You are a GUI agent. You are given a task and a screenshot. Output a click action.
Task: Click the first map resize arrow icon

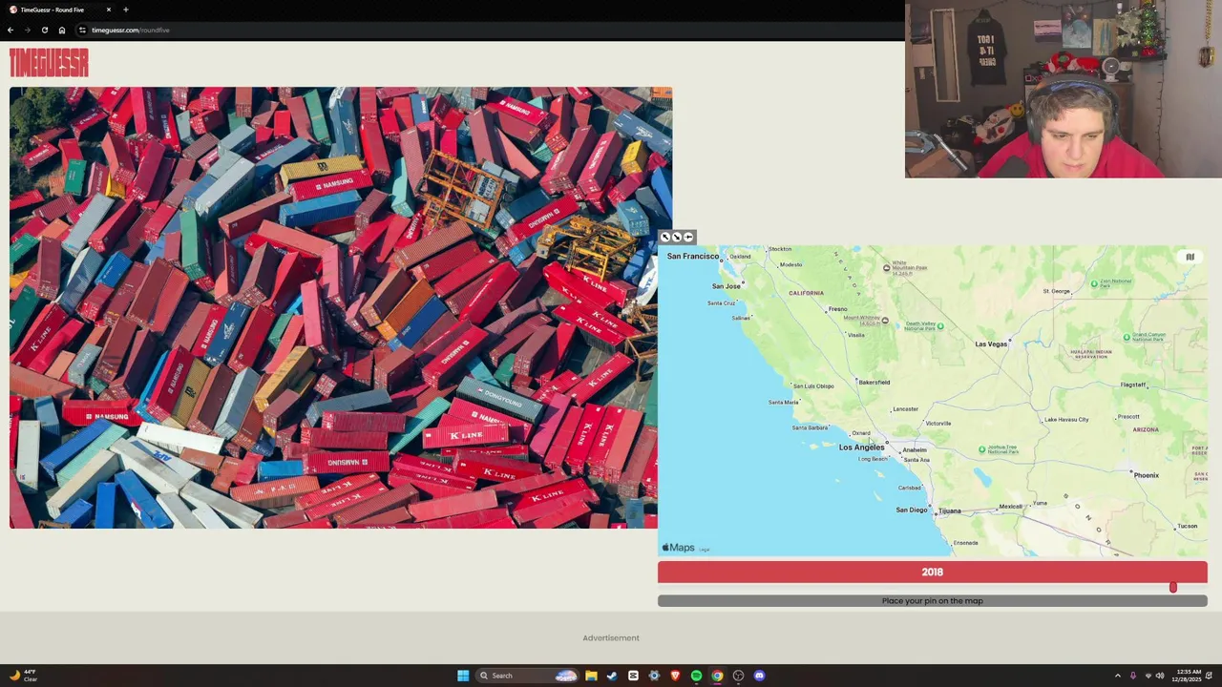coord(665,237)
